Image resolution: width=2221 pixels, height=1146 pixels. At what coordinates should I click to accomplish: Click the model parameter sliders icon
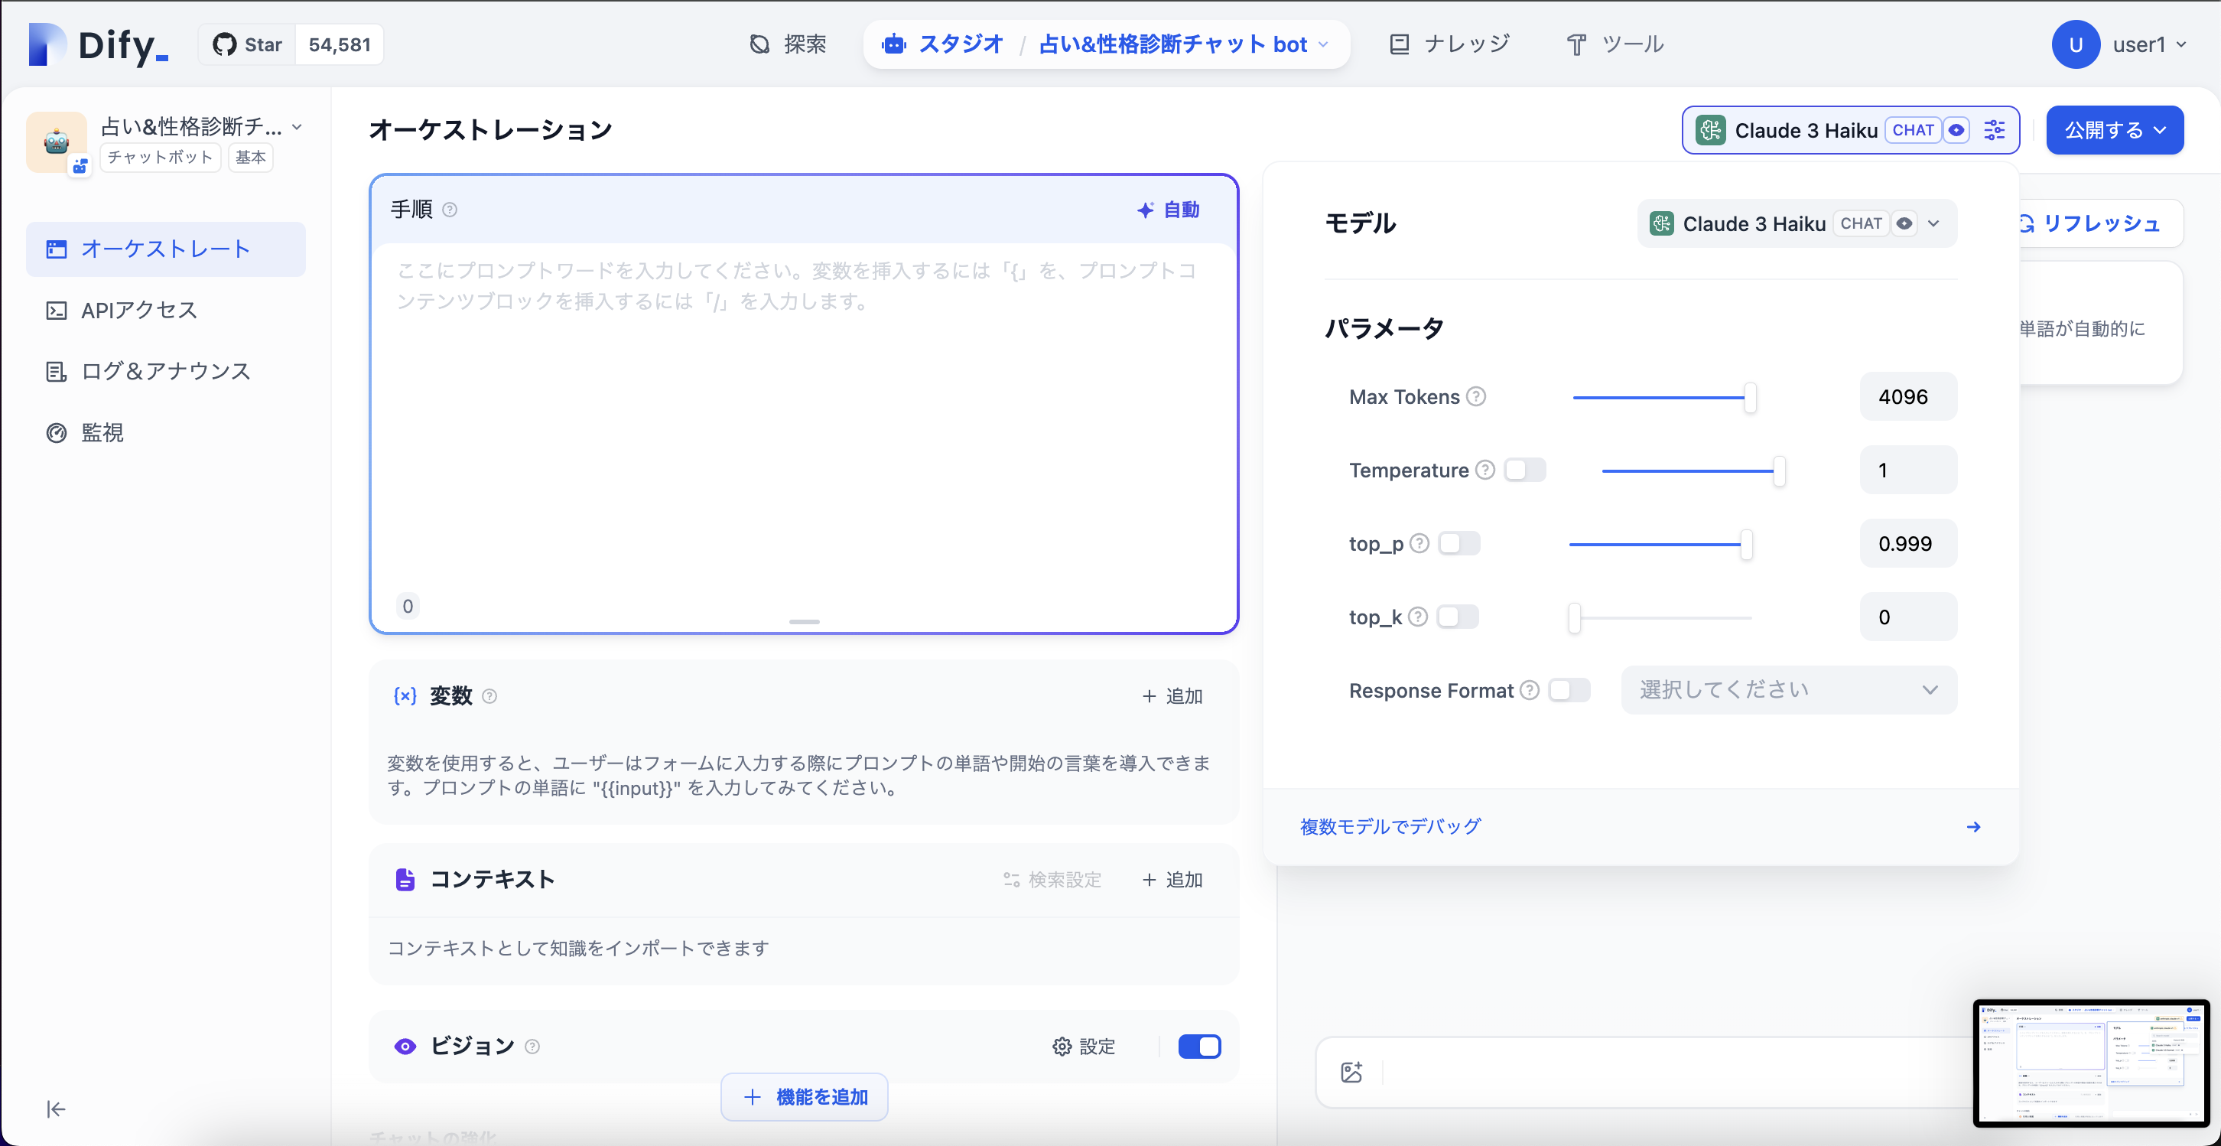[1995, 130]
